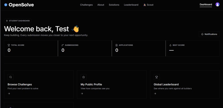The height and width of the screenshot is (108, 223).
Task: Click the trophy icon on Global Leaderboard
Action: point(157,77)
